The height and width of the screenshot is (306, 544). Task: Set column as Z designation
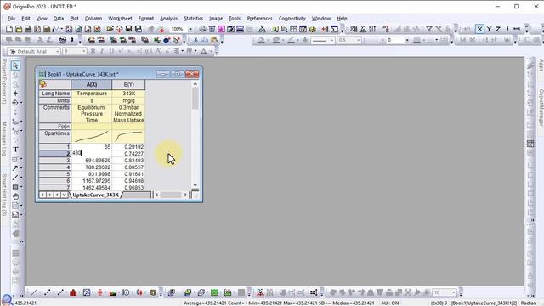(498, 29)
